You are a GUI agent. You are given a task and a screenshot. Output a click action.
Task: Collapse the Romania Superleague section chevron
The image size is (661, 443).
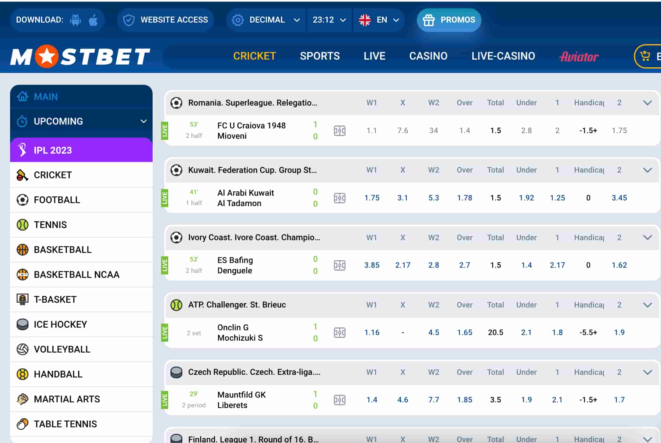coord(647,103)
